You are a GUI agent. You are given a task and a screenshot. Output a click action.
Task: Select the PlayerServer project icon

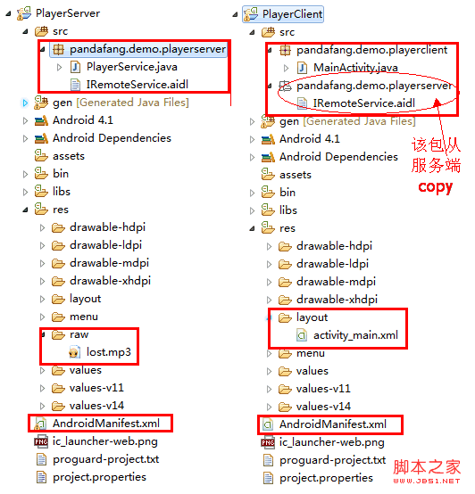(x=24, y=13)
